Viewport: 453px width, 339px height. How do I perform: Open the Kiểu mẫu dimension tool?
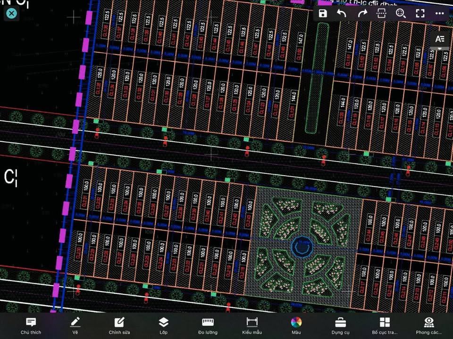pos(252,325)
